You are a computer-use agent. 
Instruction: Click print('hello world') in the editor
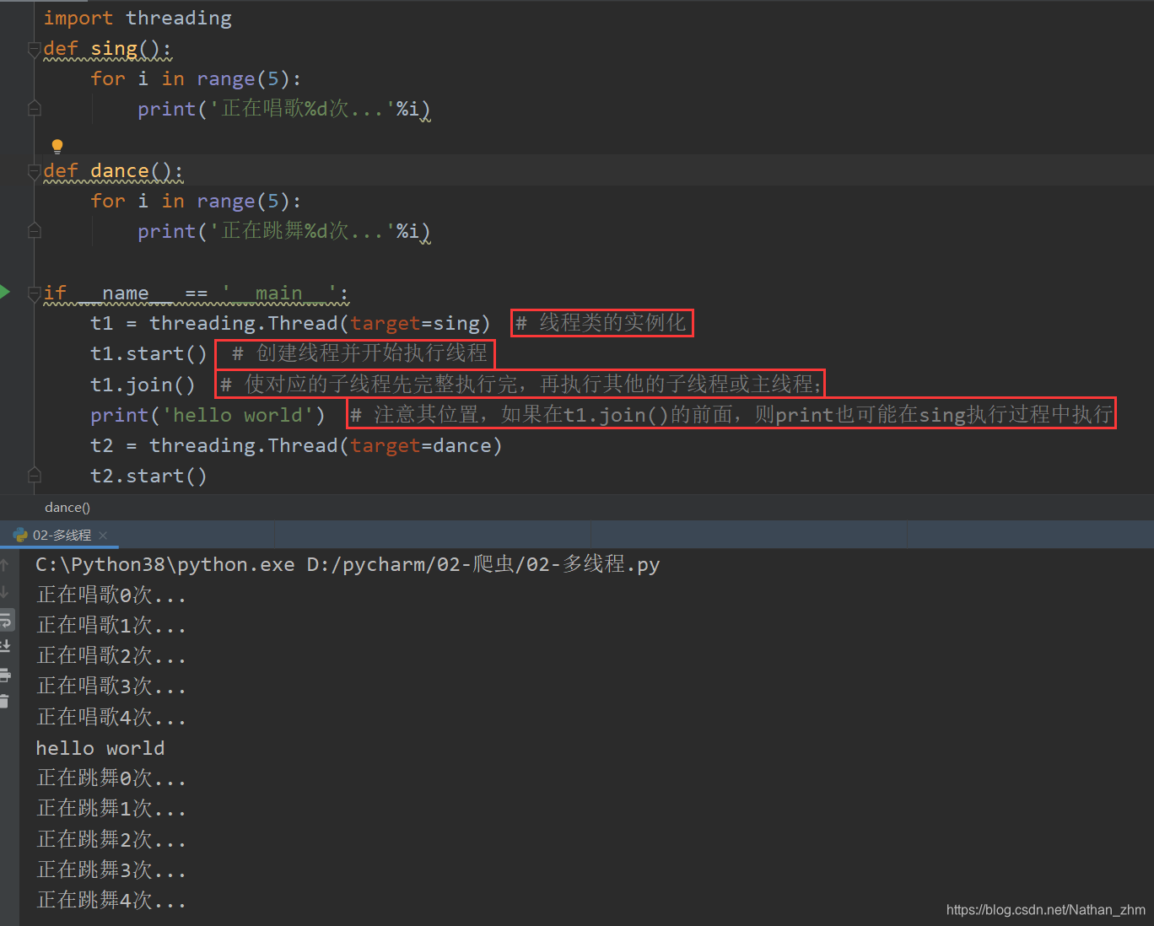tap(208, 415)
